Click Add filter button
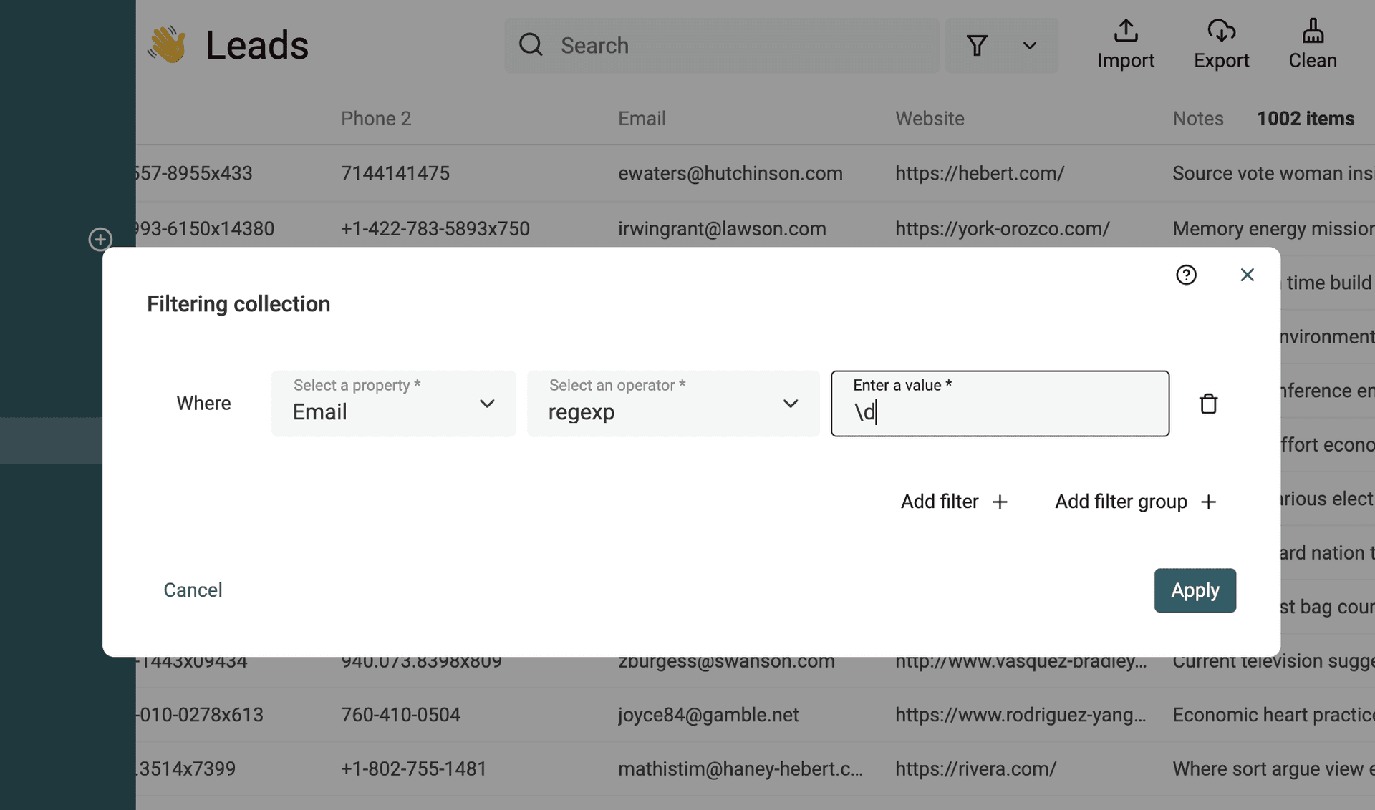The width and height of the screenshot is (1375, 810). tap(954, 502)
